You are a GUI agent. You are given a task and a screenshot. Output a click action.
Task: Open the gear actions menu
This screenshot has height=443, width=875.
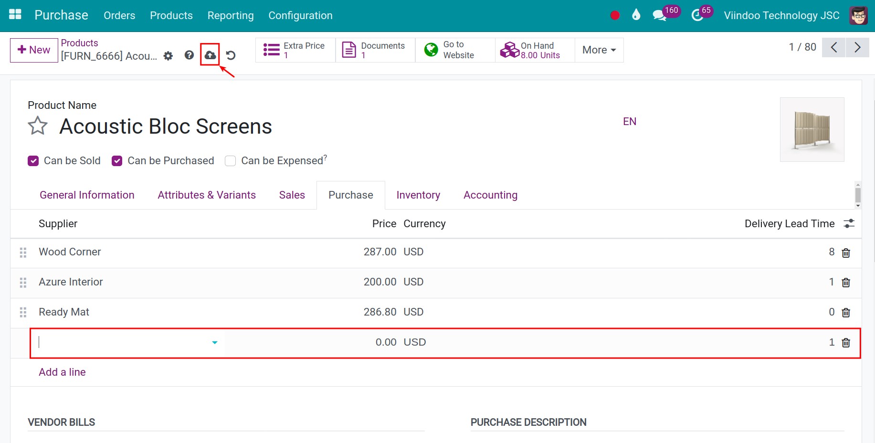168,56
